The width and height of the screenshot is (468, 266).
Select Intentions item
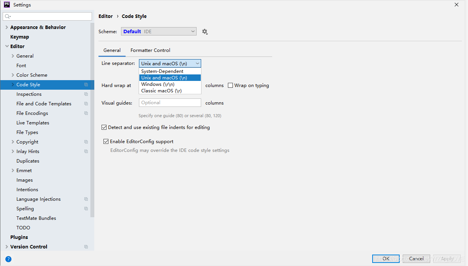pos(27,190)
